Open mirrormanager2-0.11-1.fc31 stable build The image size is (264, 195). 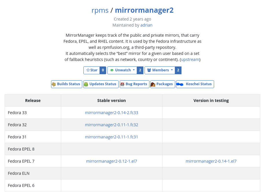click(111, 137)
